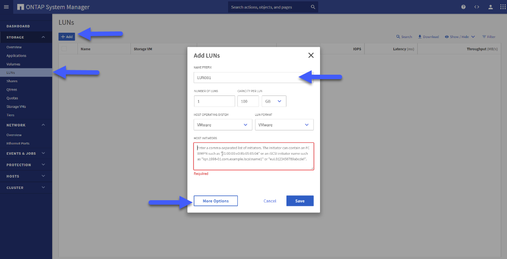This screenshot has width=507, height=259.
Task: Open Quotas in the sidebar
Action: (26, 98)
